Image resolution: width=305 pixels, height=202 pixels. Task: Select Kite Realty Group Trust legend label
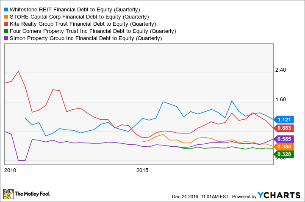(x=86, y=24)
